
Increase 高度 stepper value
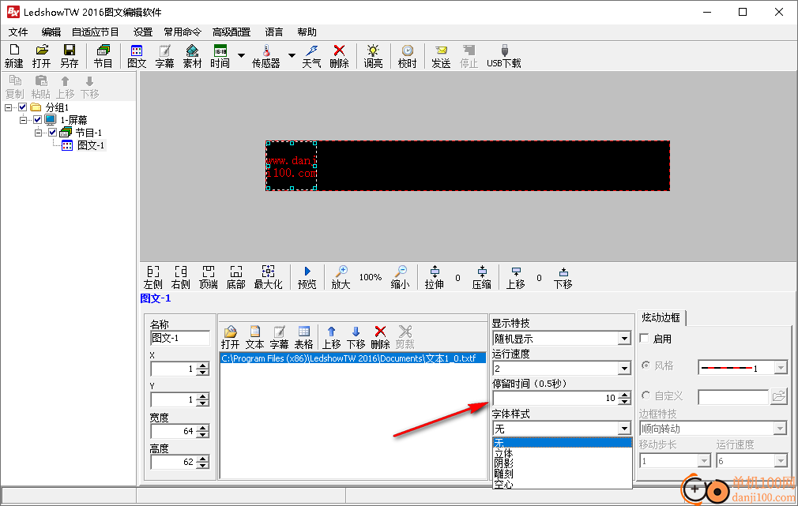point(202,459)
